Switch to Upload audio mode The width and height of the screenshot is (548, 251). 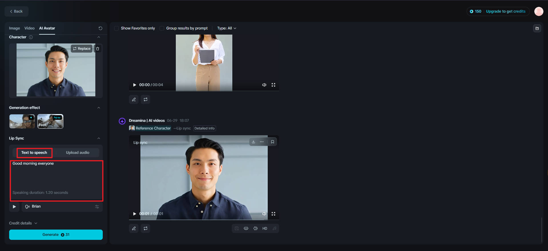click(x=78, y=153)
